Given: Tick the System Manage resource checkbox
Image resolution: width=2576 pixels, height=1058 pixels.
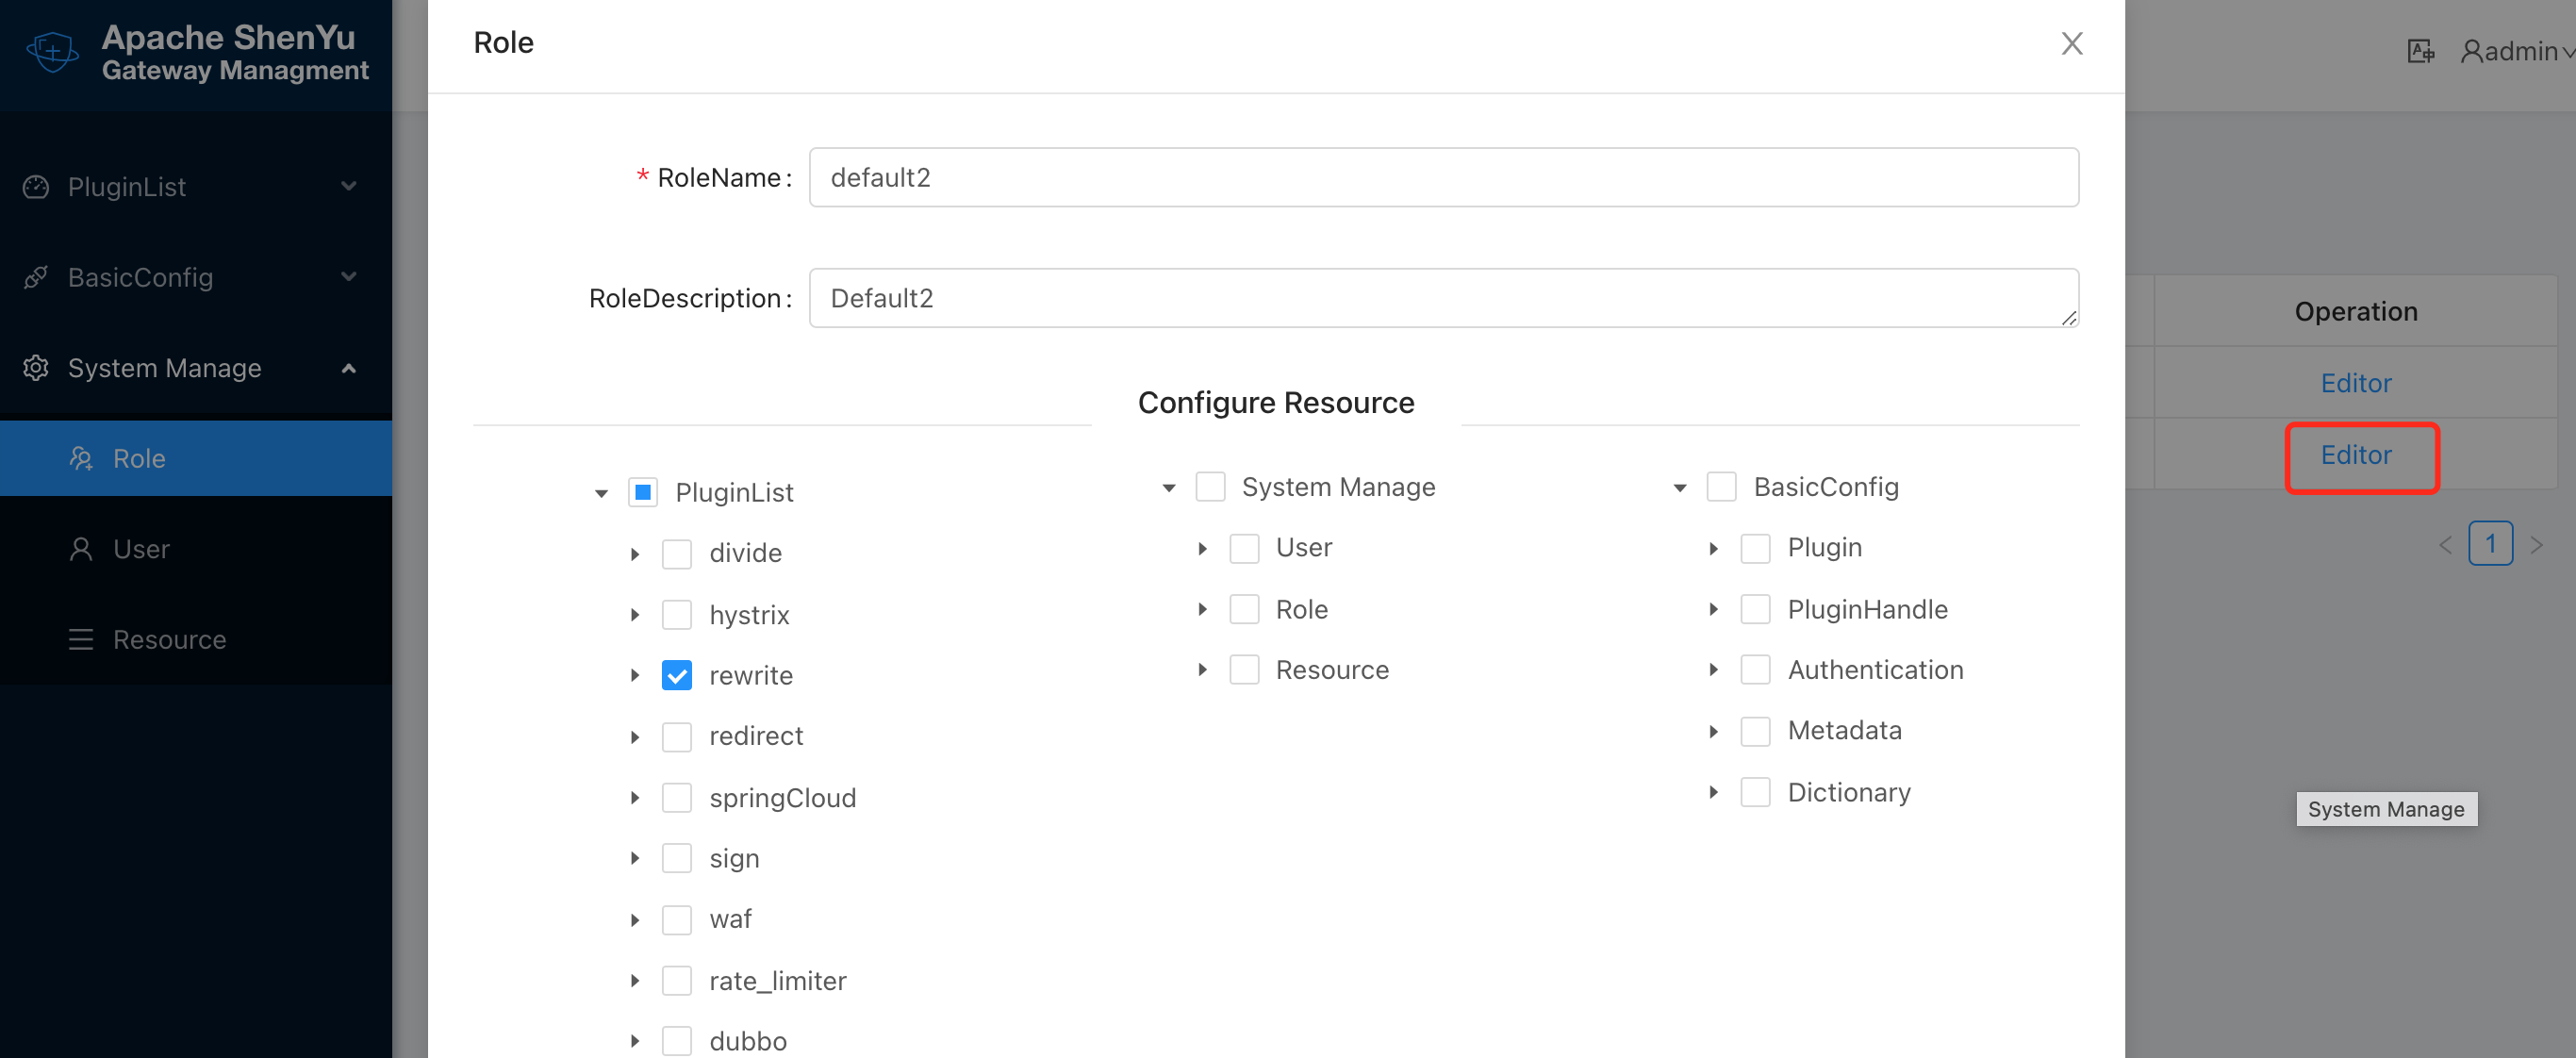Looking at the screenshot, I should pyautogui.click(x=1210, y=487).
